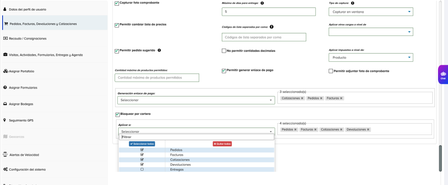Viewport: 448px width, 185px height.
Task: Click the Filtrar search field
Action: point(196,137)
